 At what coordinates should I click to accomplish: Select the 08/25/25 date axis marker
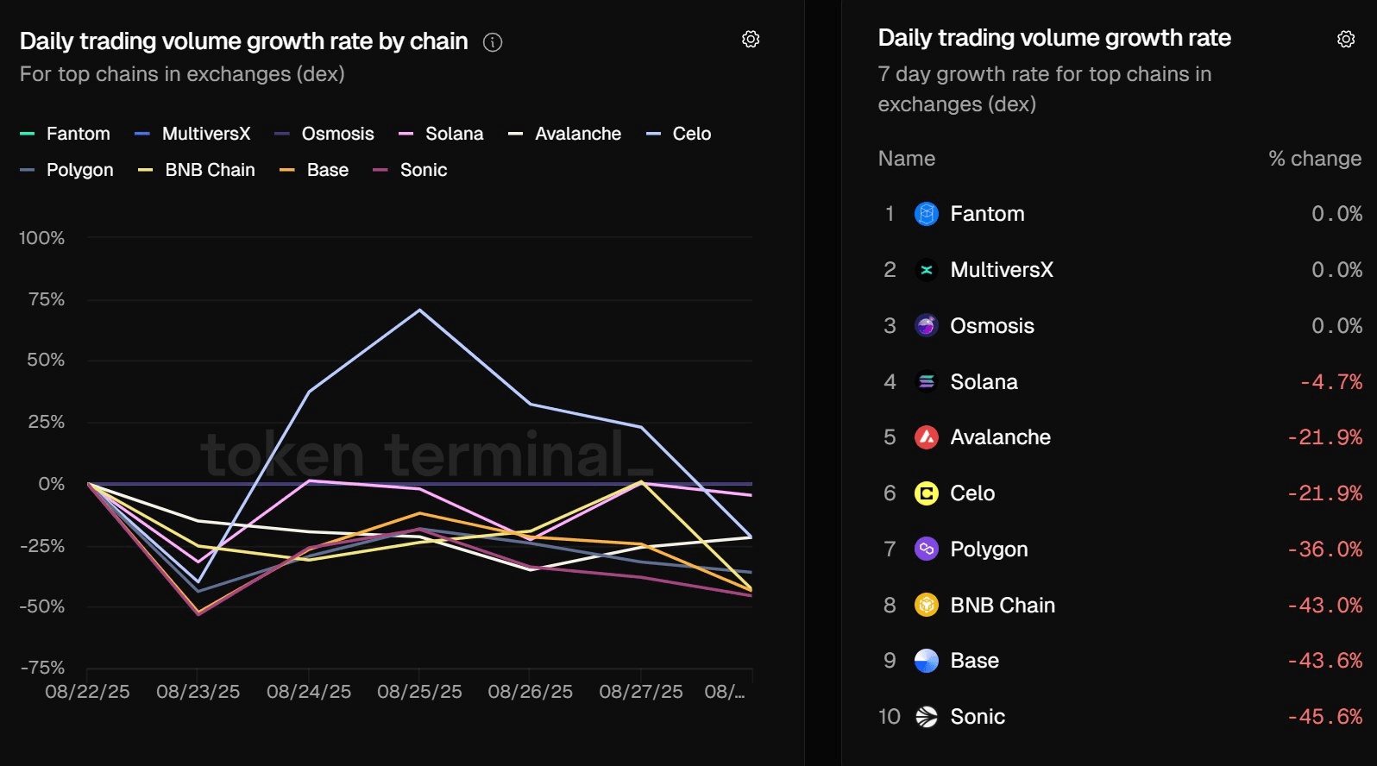pos(419,692)
